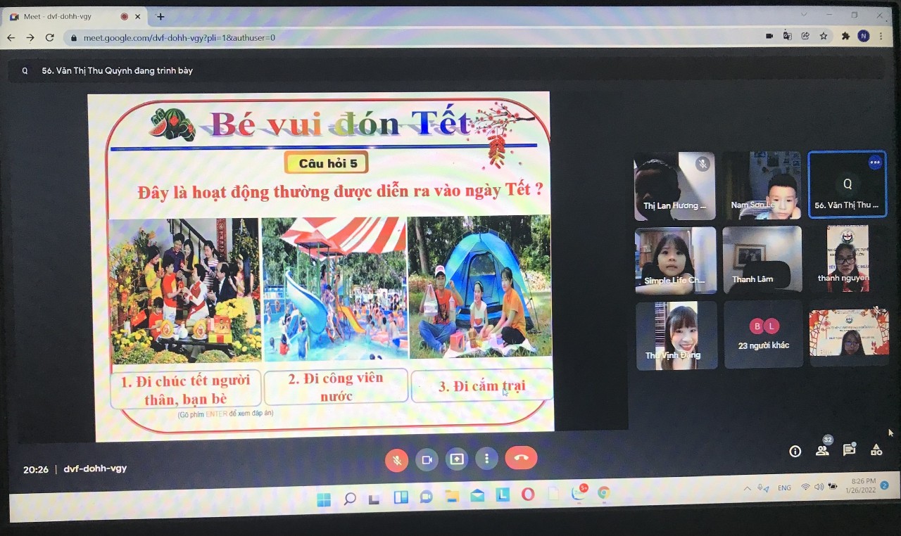Bookmark this page with the star icon
This screenshot has height=536, width=901.
824,36
